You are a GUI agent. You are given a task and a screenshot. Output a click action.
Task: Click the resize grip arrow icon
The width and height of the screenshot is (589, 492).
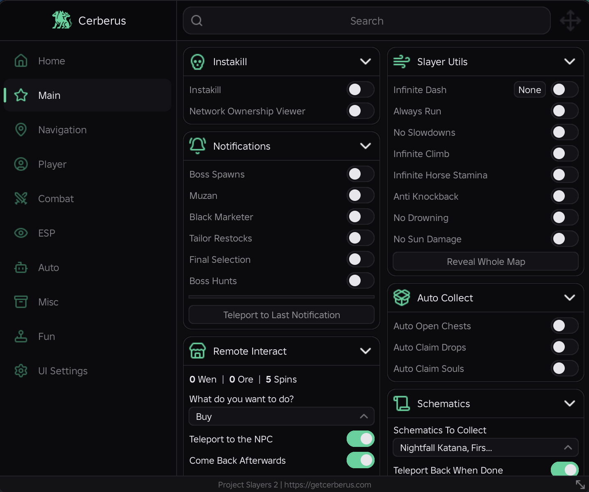tap(580, 484)
